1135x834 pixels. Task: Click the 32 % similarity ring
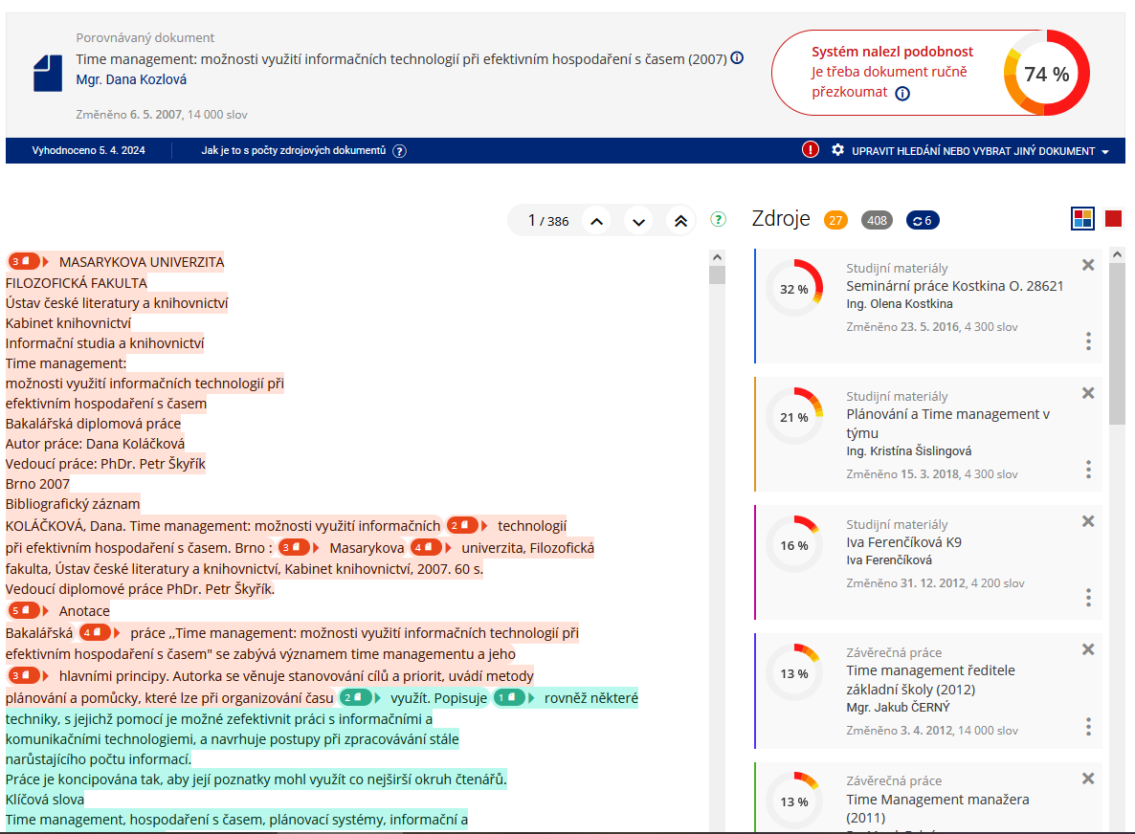point(794,289)
